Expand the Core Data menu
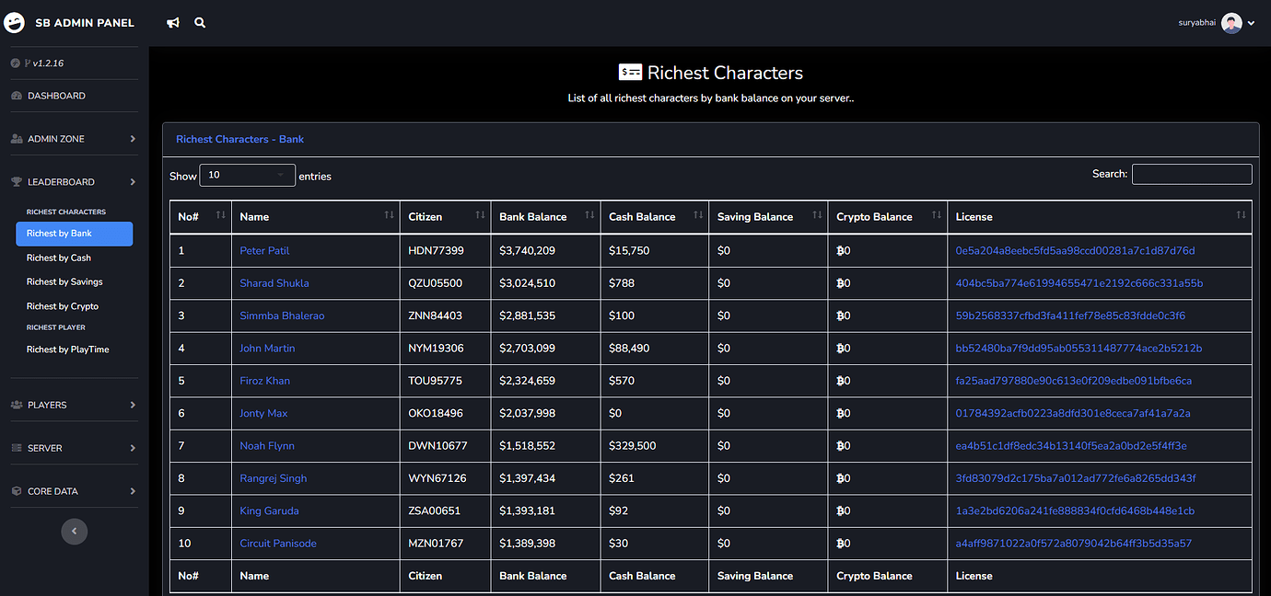 74,491
